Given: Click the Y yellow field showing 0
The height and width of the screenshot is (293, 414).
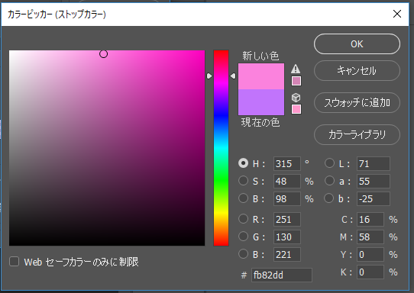Looking at the screenshot, I should tap(370, 255).
